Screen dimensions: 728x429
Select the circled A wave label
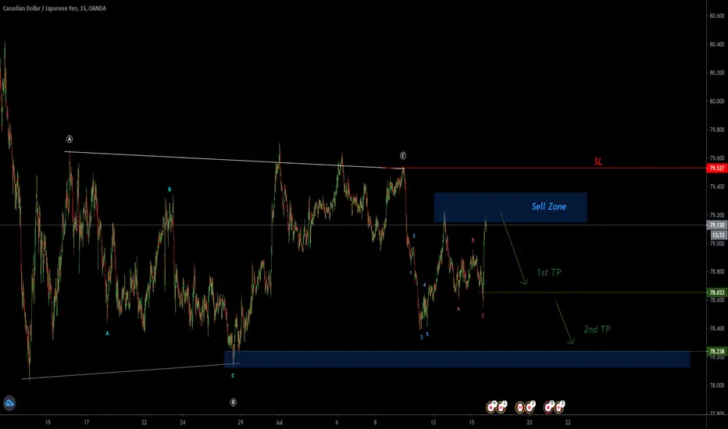[70, 139]
